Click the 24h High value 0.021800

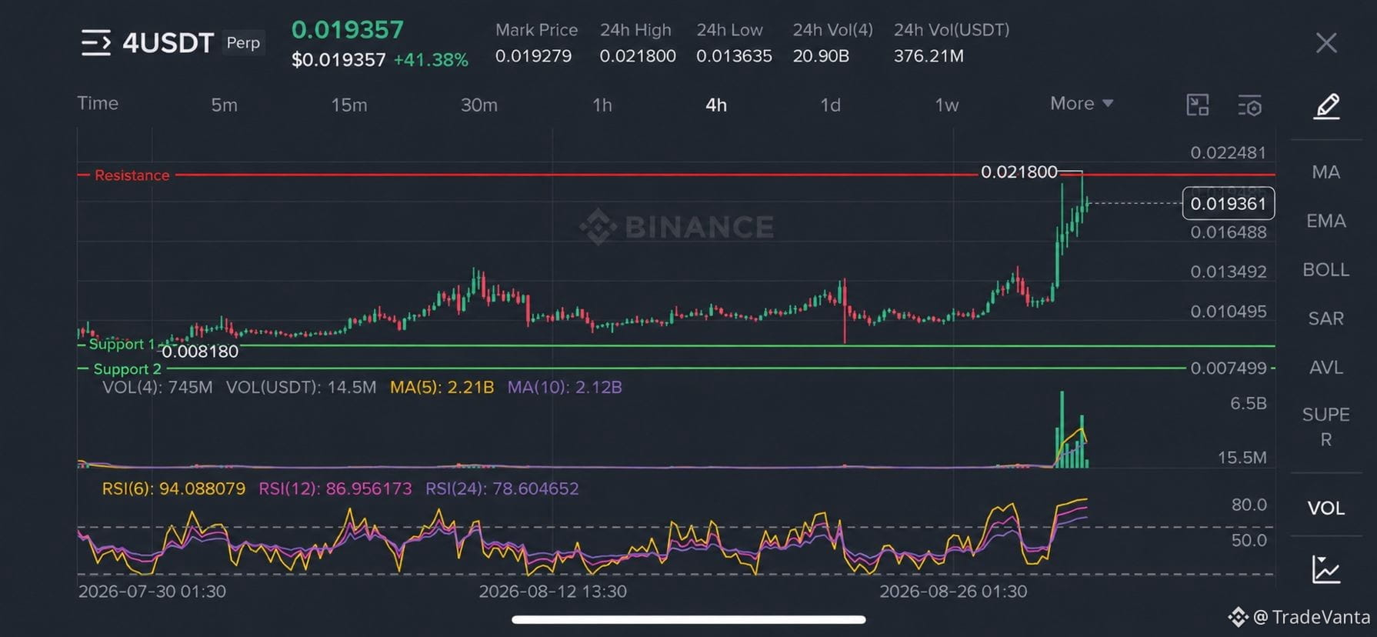(638, 56)
